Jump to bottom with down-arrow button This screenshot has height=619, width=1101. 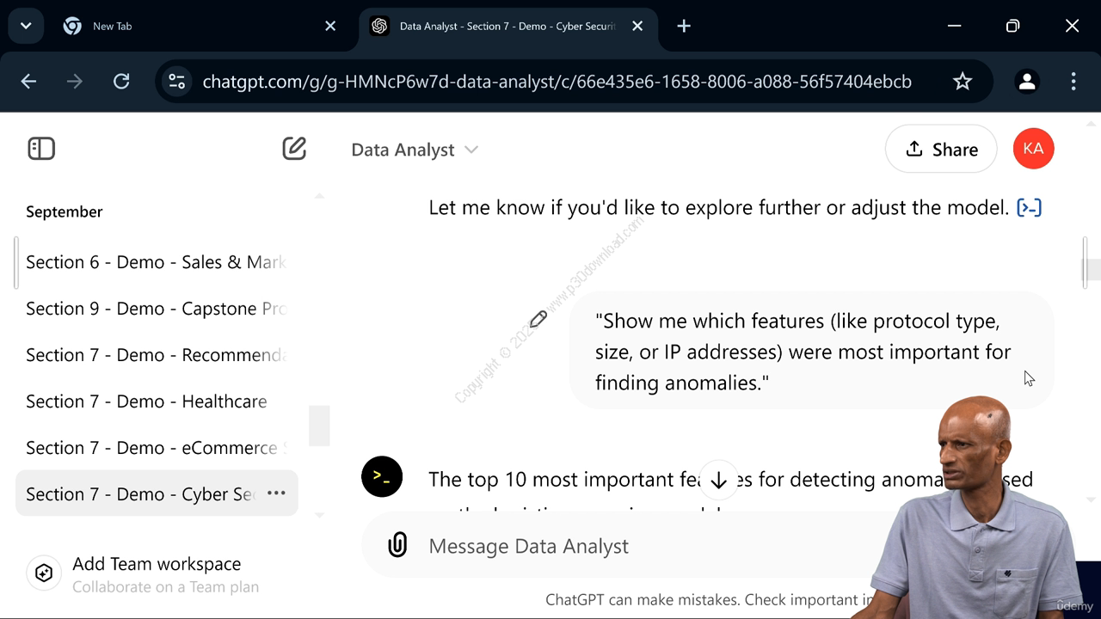point(719,481)
